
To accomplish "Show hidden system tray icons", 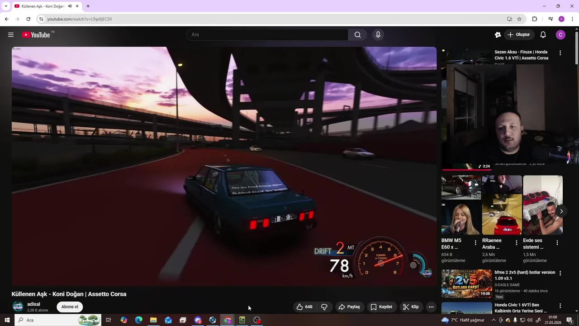I will pyautogui.click(x=494, y=320).
